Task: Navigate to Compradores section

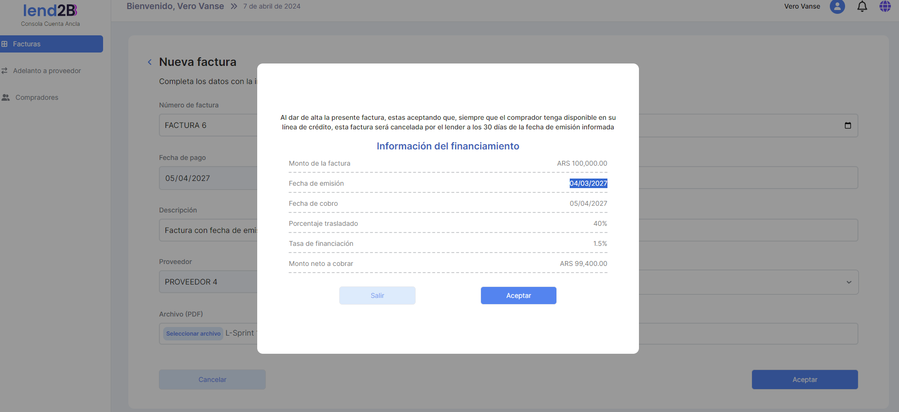Action: click(37, 97)
